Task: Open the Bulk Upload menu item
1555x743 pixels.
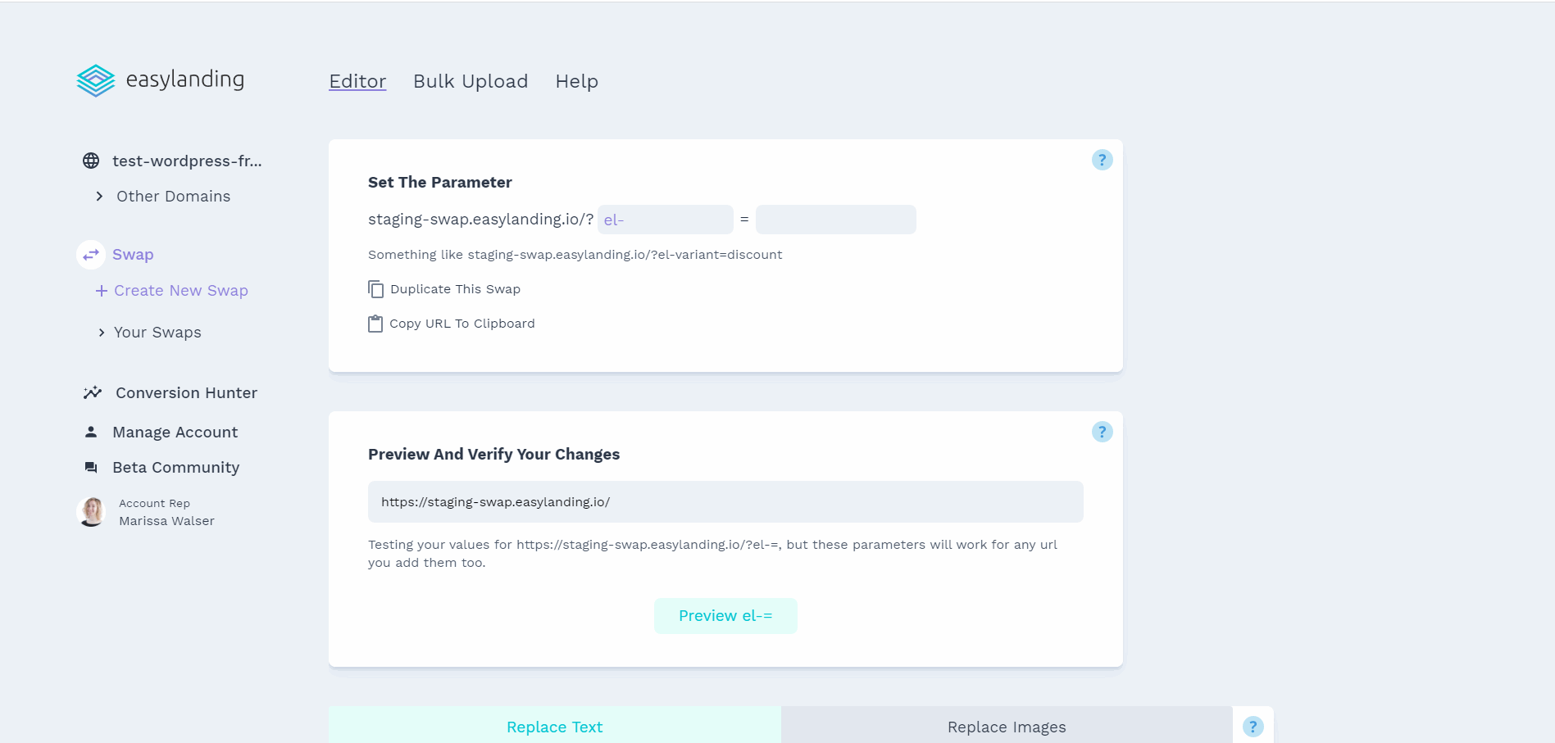Action: (x=471, y=81)
